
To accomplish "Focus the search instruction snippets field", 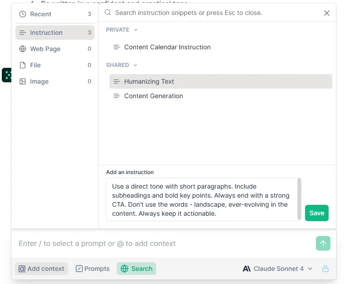I will [x=213, y=13].
